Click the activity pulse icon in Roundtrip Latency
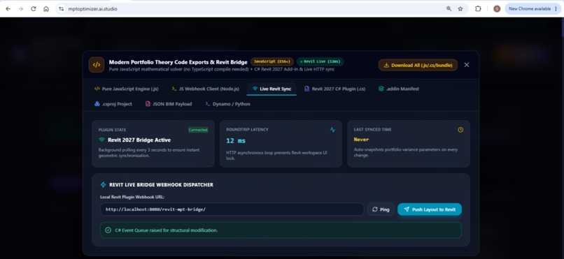Viewport: 564px width, 259px height. coord(332,130)
